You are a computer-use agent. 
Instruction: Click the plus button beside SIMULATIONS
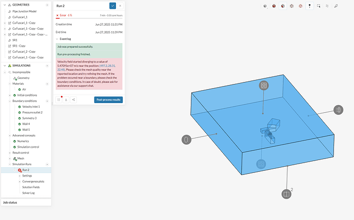click(47, 66)
